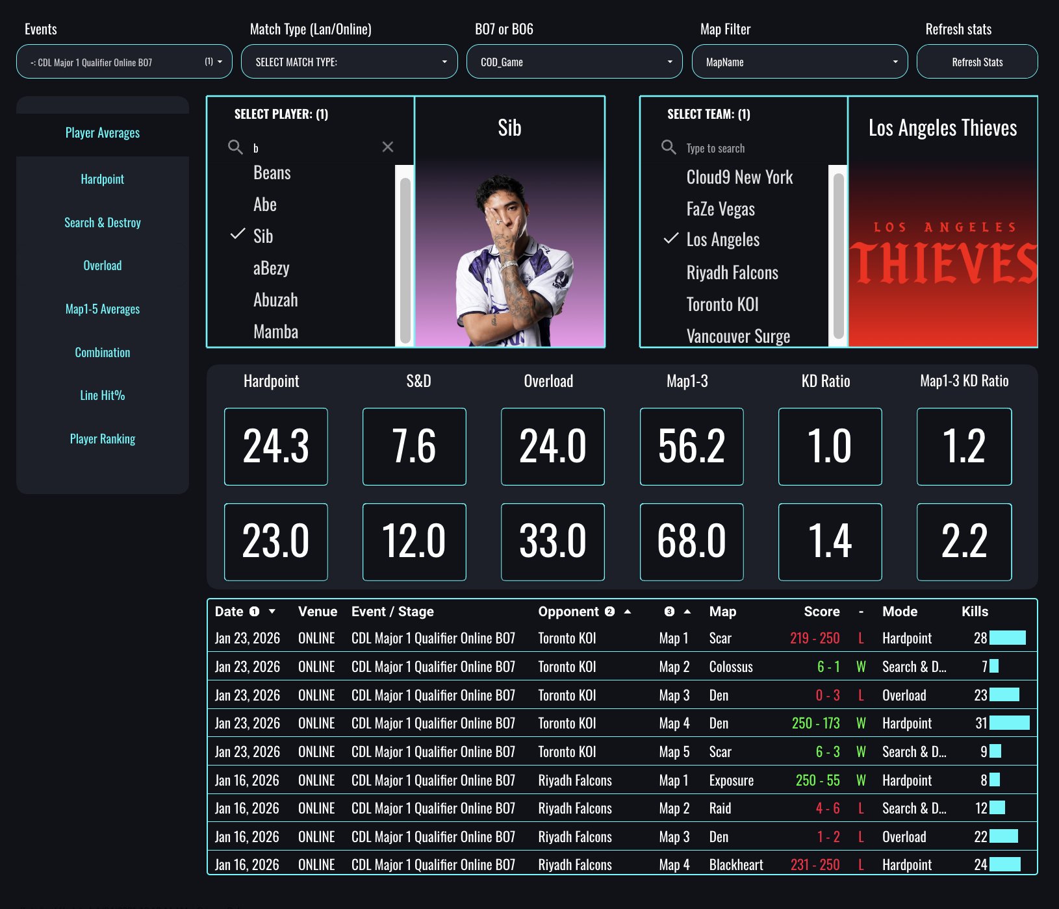Click the player search magnifier icon
The width and height of the screenshot is (1059, 909).
235,147
